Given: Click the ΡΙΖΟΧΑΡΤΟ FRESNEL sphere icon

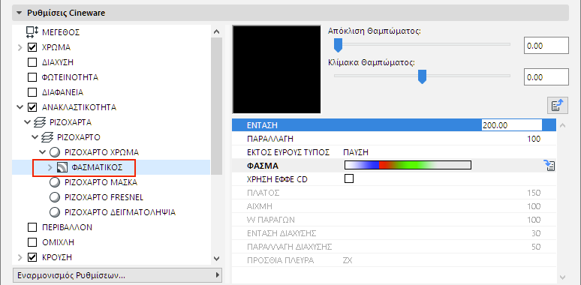Looking at the screenshot, I should (55, 197).
